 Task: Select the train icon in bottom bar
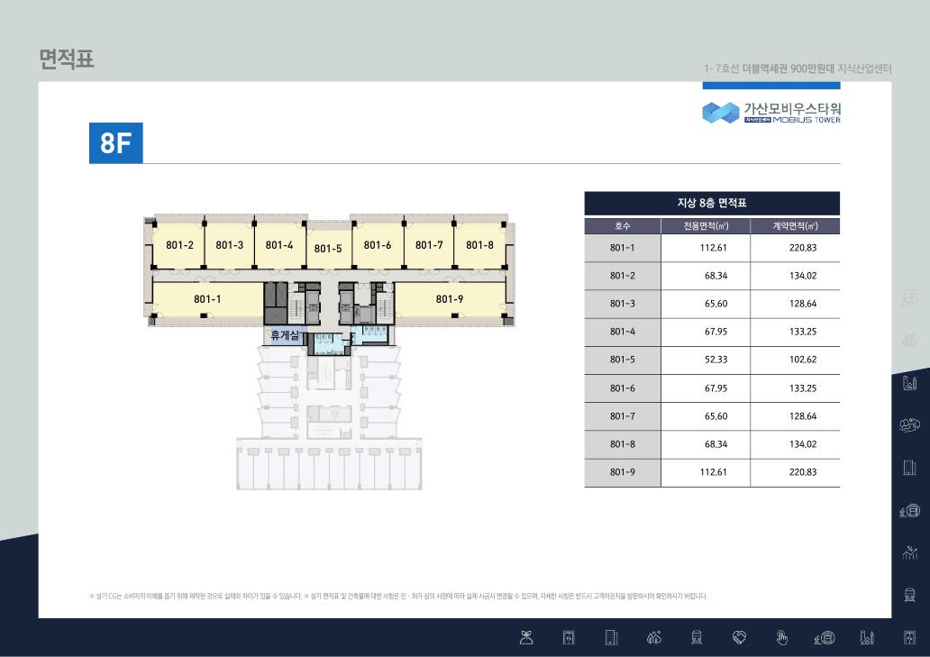click(697, 638)
